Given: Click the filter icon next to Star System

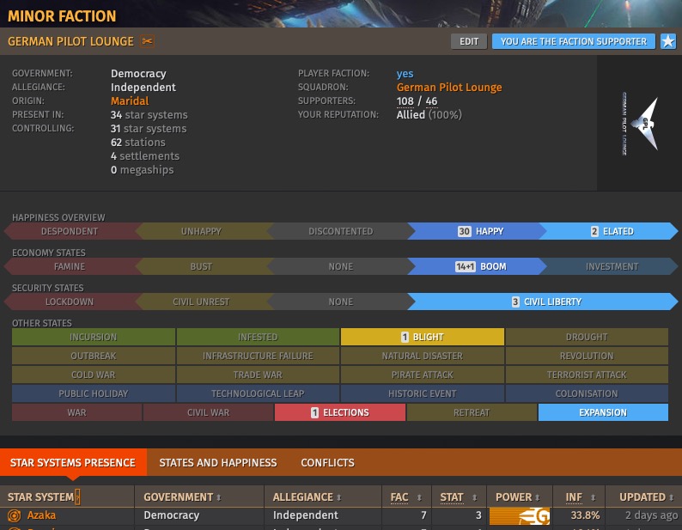Looking at the screenshot, I should 77,496.
